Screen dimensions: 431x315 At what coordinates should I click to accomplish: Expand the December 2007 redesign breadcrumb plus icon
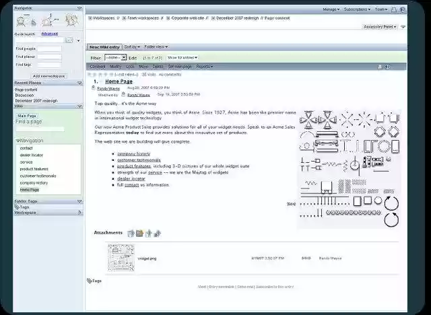pyautogui.click(x=213, y=18)
